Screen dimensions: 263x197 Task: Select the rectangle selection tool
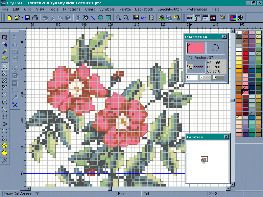coord(5,37)
